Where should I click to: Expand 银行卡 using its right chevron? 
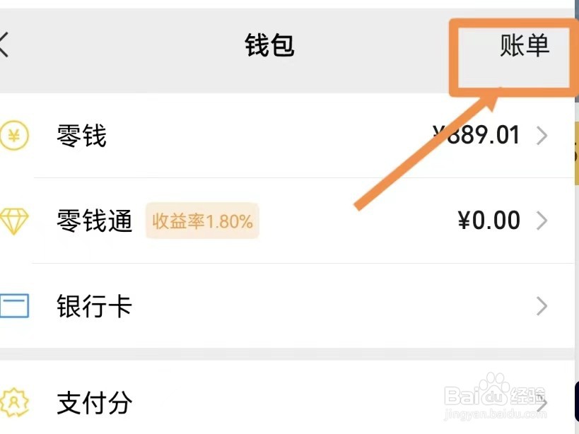[542, 306]
